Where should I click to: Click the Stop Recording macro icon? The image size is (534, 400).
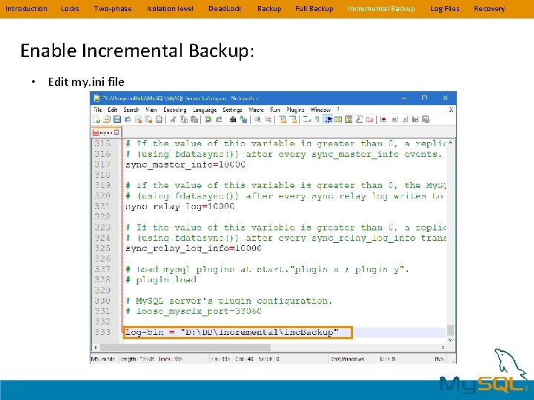395,119
